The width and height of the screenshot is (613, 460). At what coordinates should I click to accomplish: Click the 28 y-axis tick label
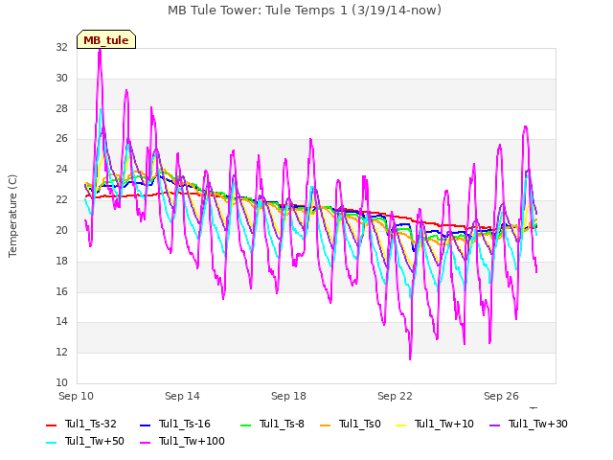point(61,108)
